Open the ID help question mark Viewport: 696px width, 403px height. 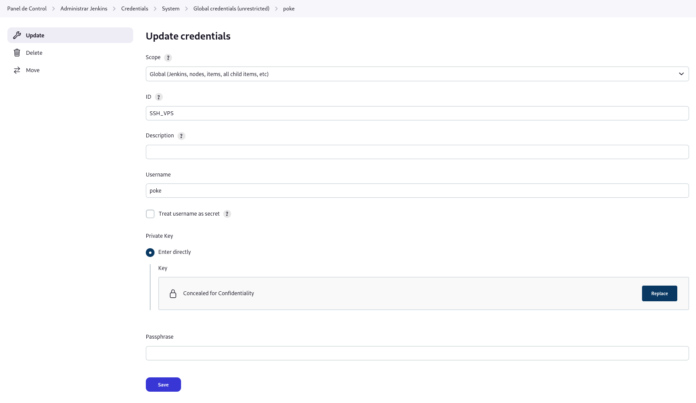point(159,97)
